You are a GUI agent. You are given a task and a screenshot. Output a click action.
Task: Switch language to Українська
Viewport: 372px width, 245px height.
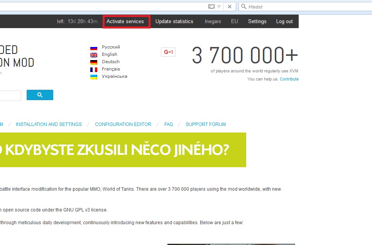[114, 76]
